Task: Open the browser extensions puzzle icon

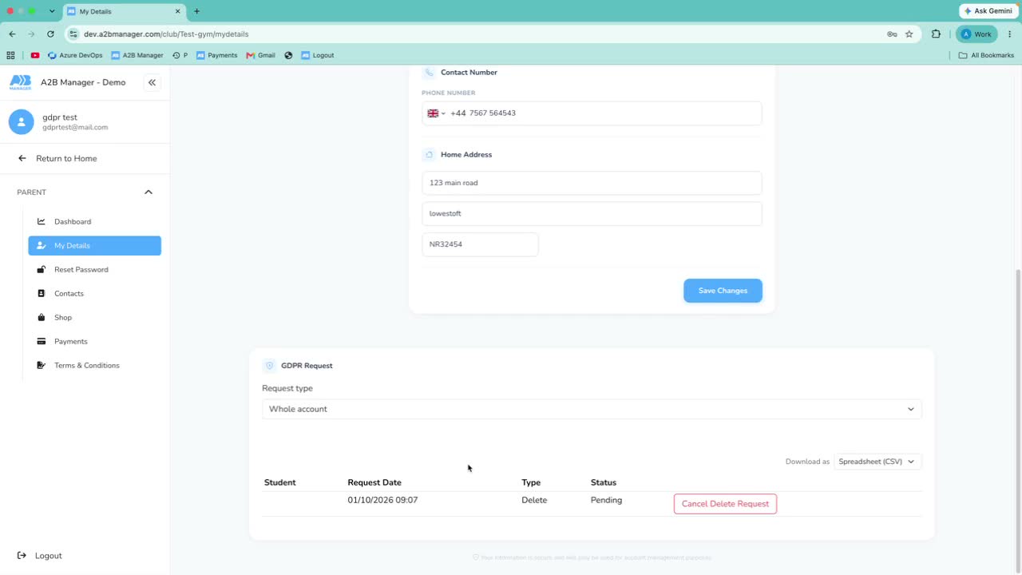Action: pos(936,34)
